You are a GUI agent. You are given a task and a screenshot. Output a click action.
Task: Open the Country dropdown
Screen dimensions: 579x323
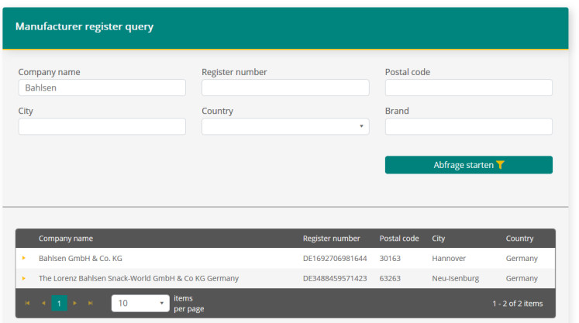285,126
